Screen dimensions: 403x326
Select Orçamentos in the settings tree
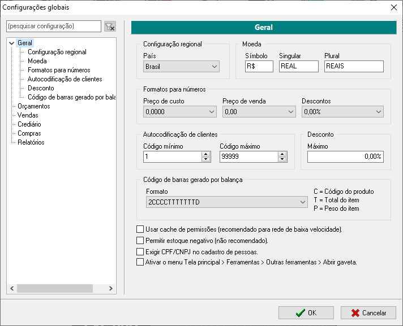(33, 106)
